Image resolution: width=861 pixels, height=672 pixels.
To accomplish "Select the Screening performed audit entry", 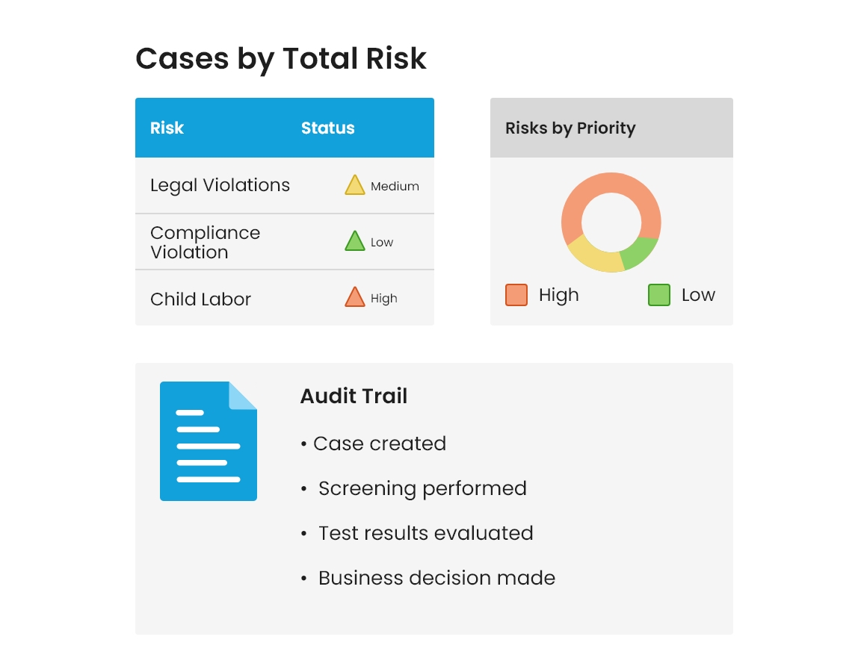I will (x=422, y=488).
